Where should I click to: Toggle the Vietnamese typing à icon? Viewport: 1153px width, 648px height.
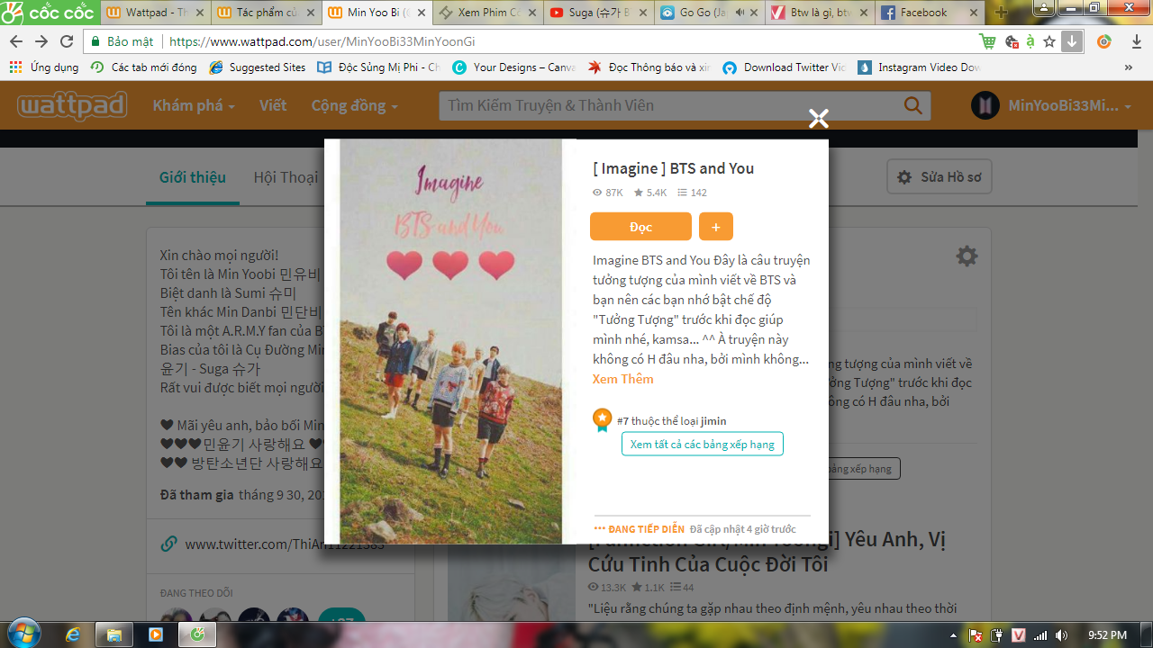click(x=1030, y=41)
